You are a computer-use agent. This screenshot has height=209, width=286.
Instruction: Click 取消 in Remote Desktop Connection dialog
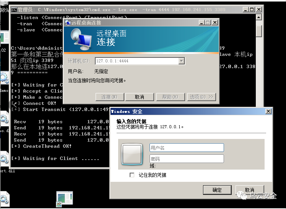(140, 97)
